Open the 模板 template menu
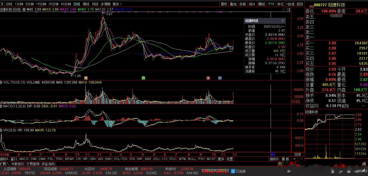Screen dimensions: 368x176 (x=285, y=159)
